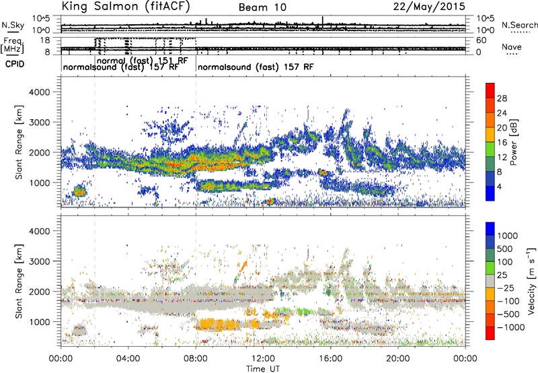Click the '500' tick on Velocity scale
538x373 pixels.
(x=505, y=249)
